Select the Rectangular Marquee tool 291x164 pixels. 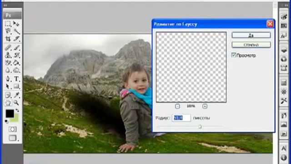coord(8,24)
